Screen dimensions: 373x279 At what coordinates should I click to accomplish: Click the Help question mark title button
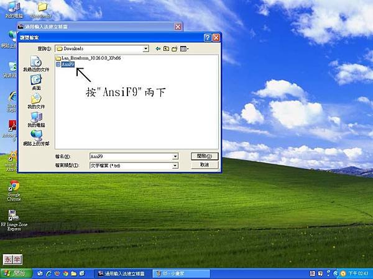[x=208, y=37]
